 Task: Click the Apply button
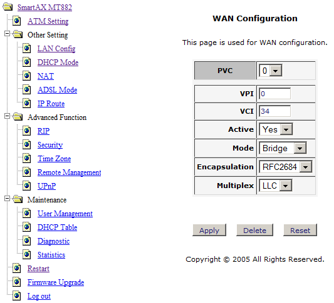click(x=209, y=230)
